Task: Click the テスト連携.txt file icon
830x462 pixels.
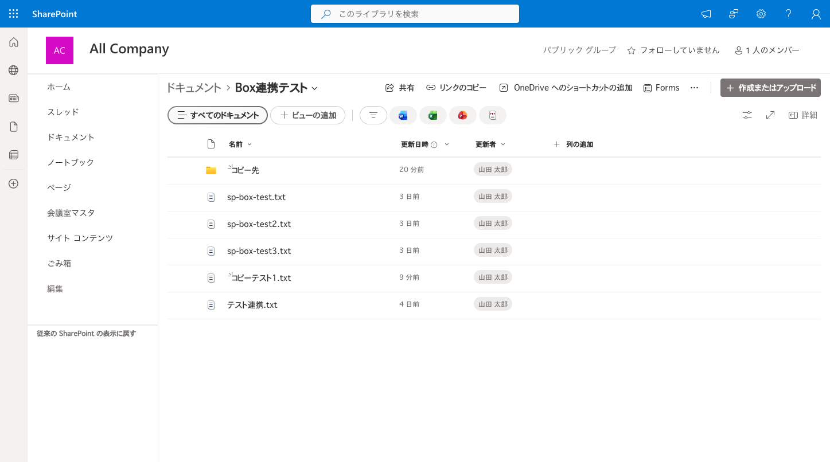Action: pos(211,305)
